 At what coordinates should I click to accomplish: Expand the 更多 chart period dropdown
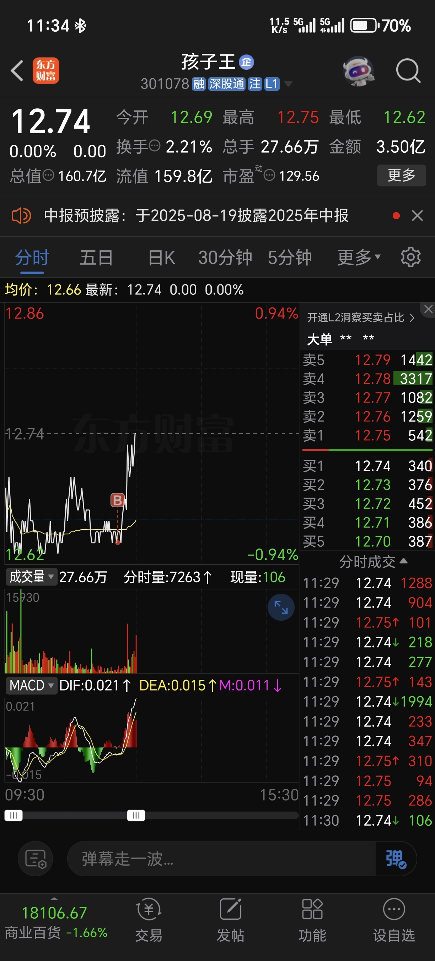pos(359,257)
